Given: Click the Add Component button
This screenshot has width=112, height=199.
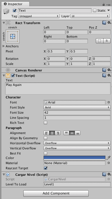Looking at the screenshot, I should click(56, 193).
